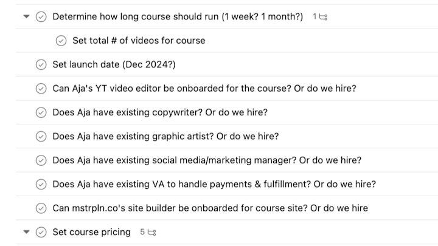Image resolution: width=438 pixels, height=246 pixels.
Task: Collapse subtasks of 'Determine how long course should run'
Action: pos(27,16)
